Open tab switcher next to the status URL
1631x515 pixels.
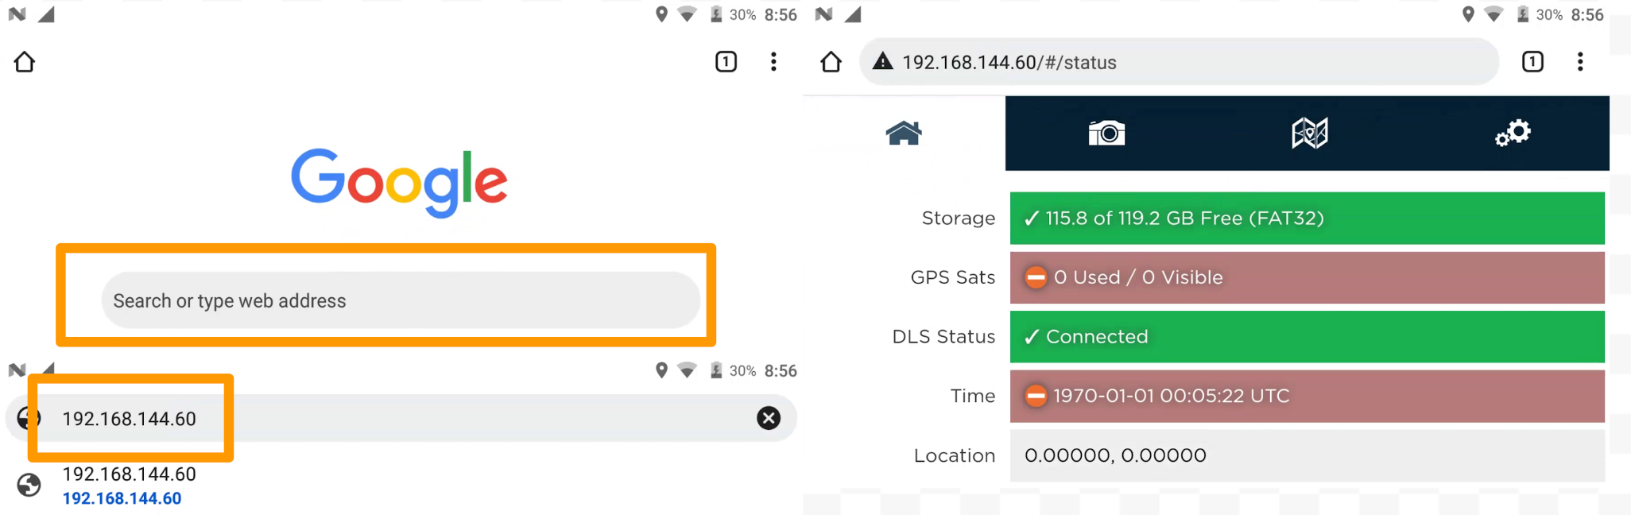click(1532, 62)
